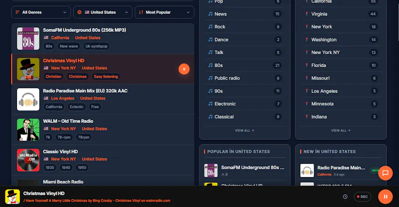Open Radio Paradise Main Mix (EU) station title

[85, 91]
